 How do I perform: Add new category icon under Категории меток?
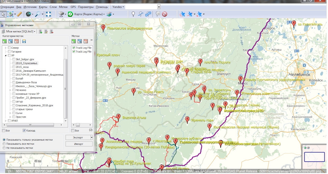tap(4, 41)
